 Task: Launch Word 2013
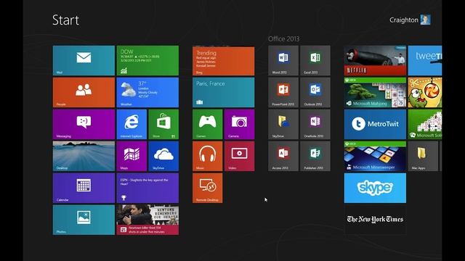[x=283, y=60]
